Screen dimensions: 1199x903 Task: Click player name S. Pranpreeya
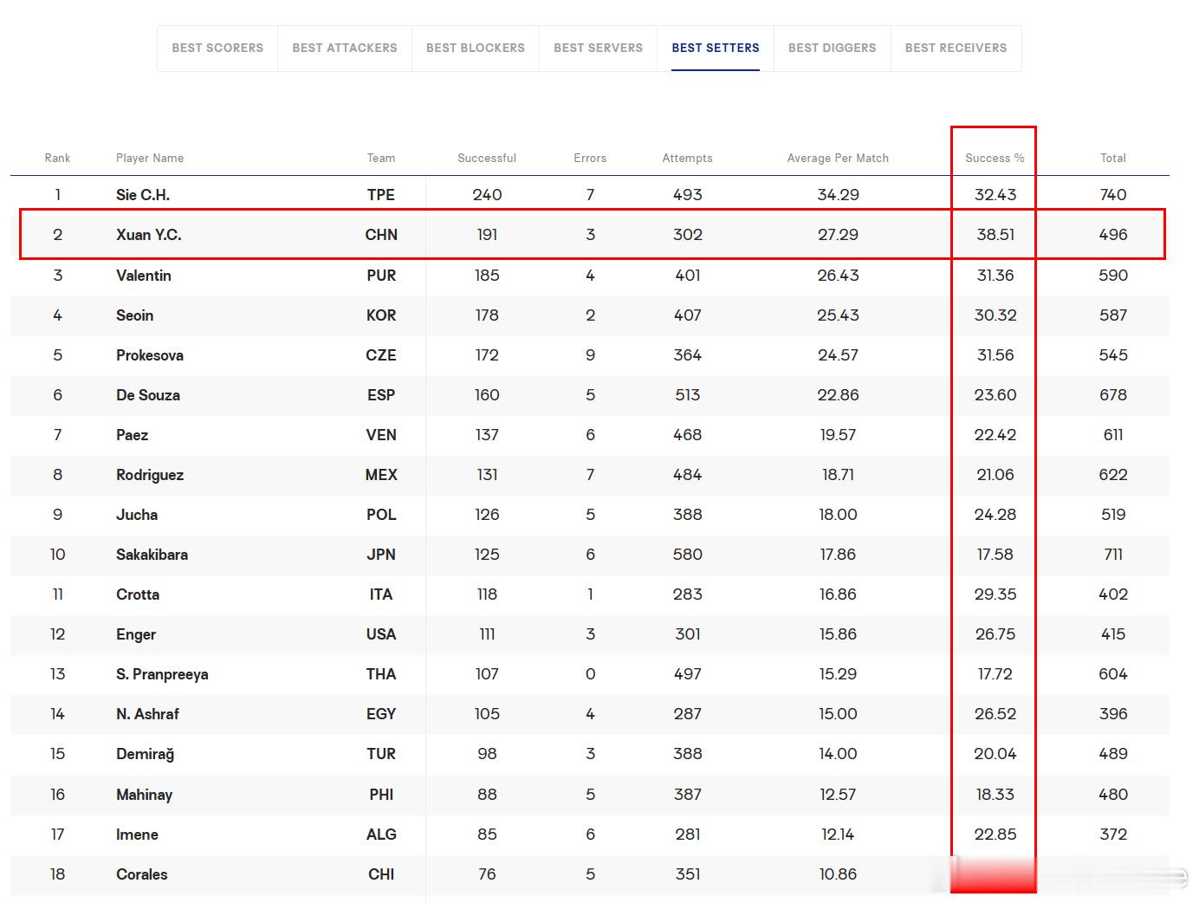[162, 674]
